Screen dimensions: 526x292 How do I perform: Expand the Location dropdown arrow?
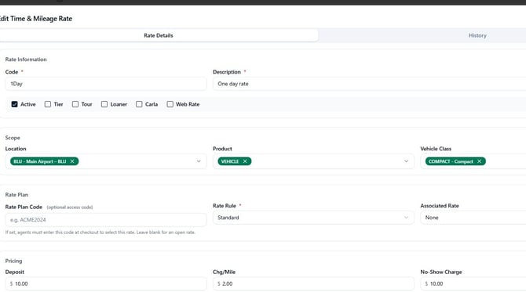[199, 161]
